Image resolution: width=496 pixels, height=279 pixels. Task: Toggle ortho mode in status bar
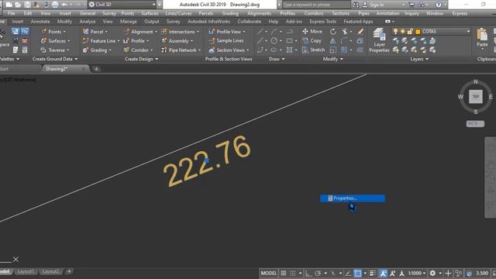click(308, 273)
